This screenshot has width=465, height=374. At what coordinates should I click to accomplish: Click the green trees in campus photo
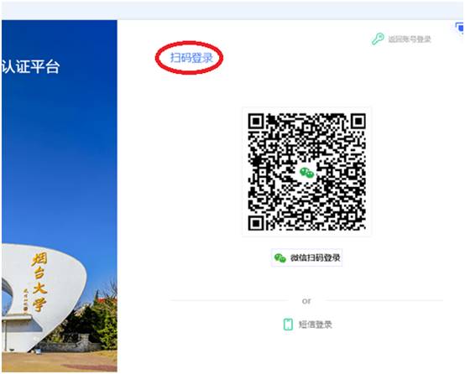(x=101, y=323)
